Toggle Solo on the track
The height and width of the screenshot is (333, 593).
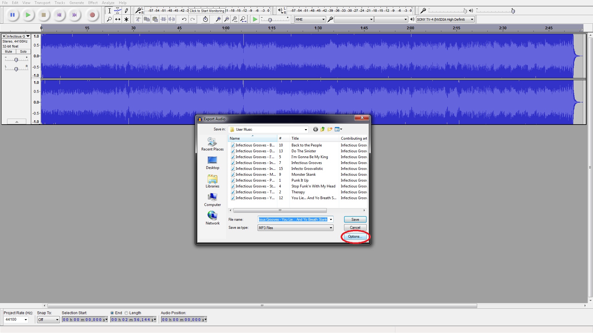23,51
